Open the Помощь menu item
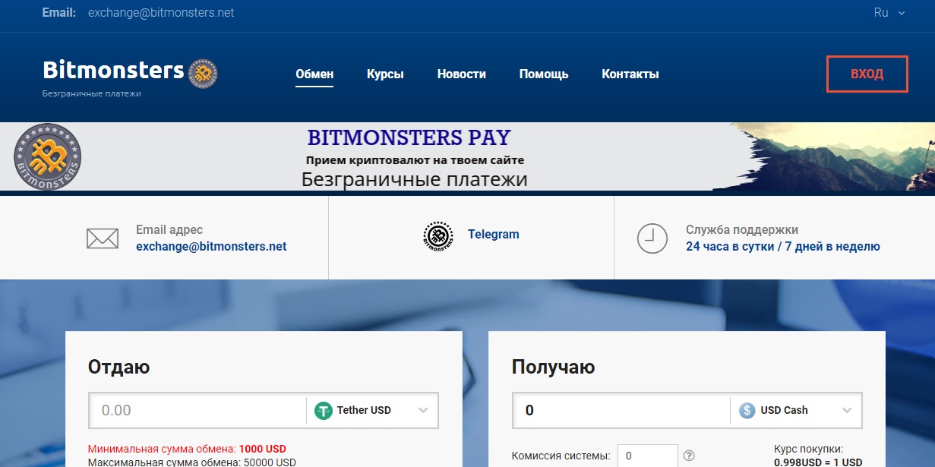Image resolution: width=935 pixels, height=467 pixels. coord(544,74)
